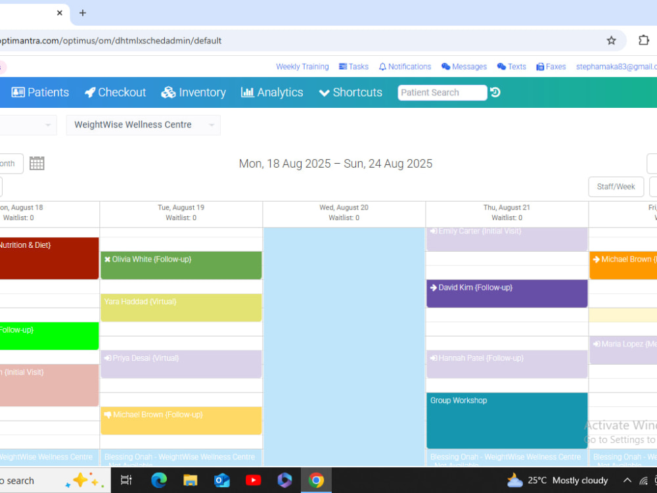Bookmark this page with the star icon
This screenshot has height=493, width=657.
pos(611,40)
